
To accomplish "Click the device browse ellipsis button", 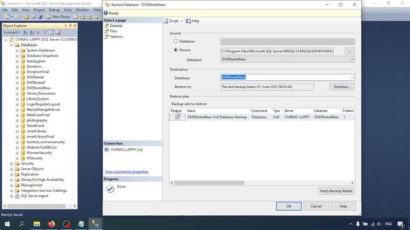I will point(350,51).
